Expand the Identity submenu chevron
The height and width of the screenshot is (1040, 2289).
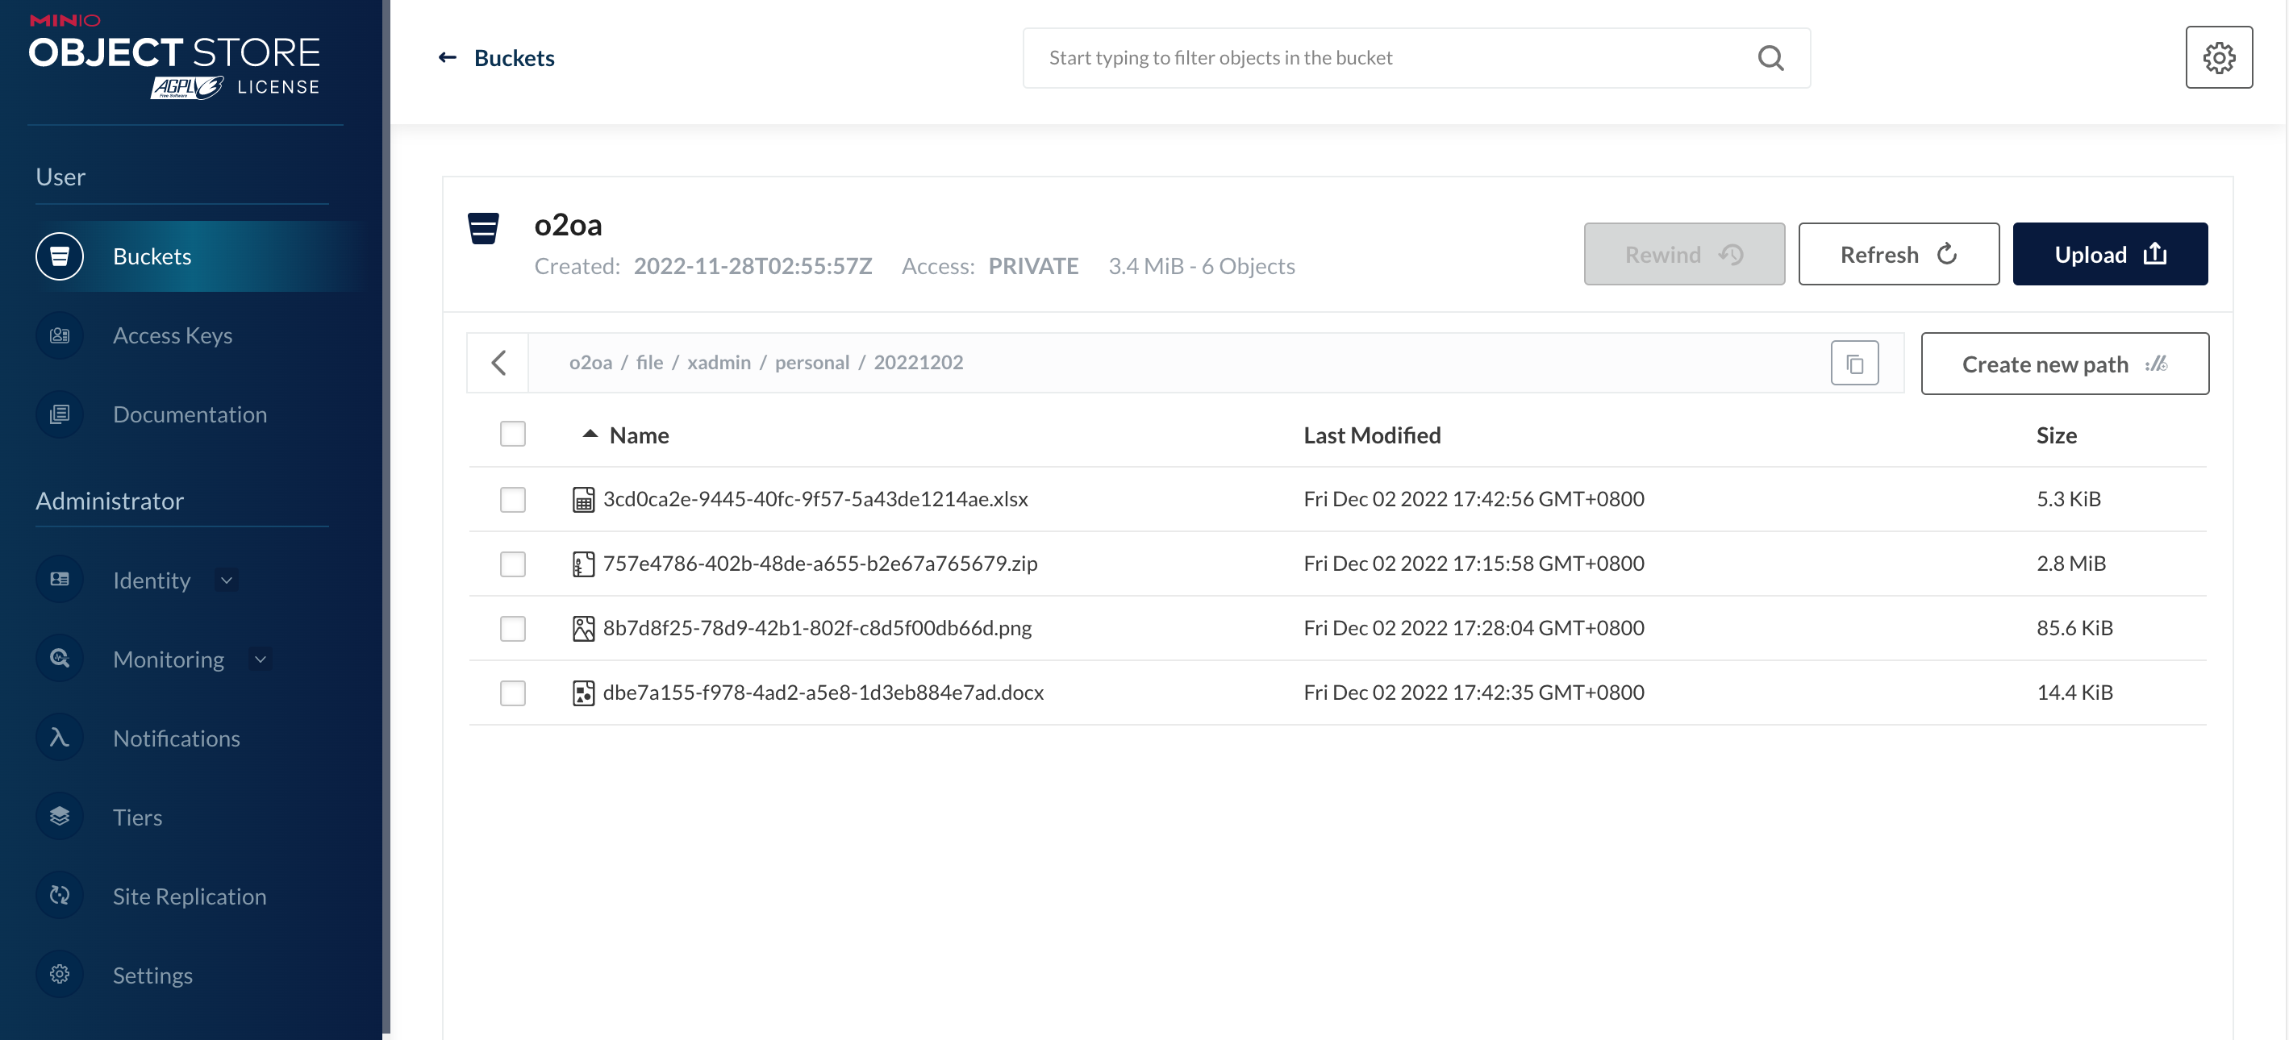(x=227, y=580)
